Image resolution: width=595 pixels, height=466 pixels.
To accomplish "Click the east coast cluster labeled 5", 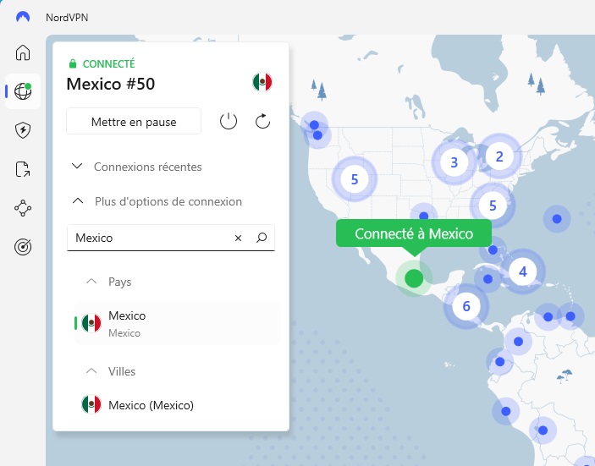I will 493,206.
